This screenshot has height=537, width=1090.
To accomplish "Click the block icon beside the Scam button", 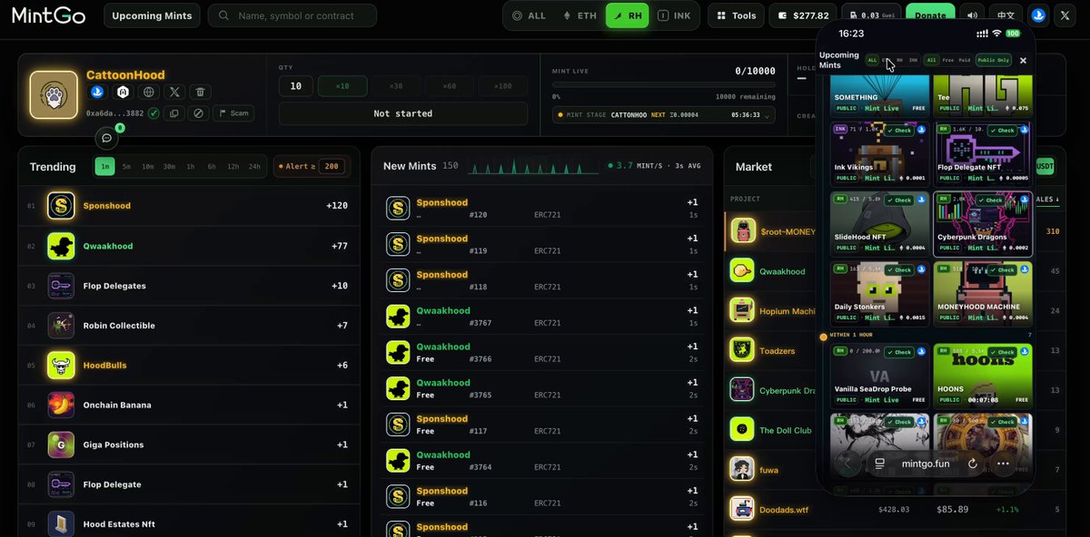I will click(x=197, y=113).
